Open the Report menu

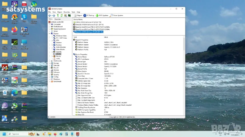(x=59, y=12)
